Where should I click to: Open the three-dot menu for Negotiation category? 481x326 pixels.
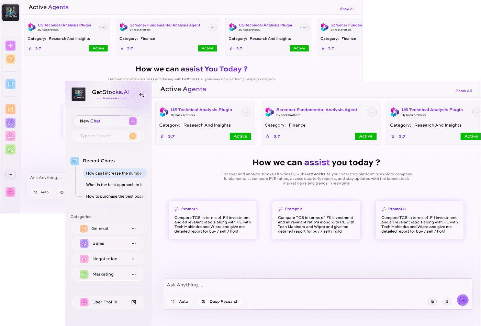click(134, 259)
